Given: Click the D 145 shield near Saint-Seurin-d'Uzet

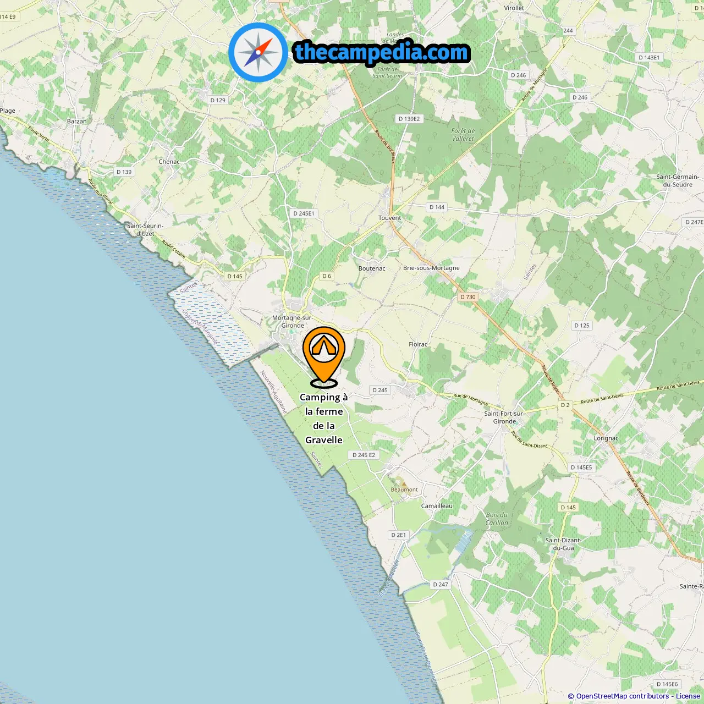Looking at the screenshot, I should tap(235, 277).
